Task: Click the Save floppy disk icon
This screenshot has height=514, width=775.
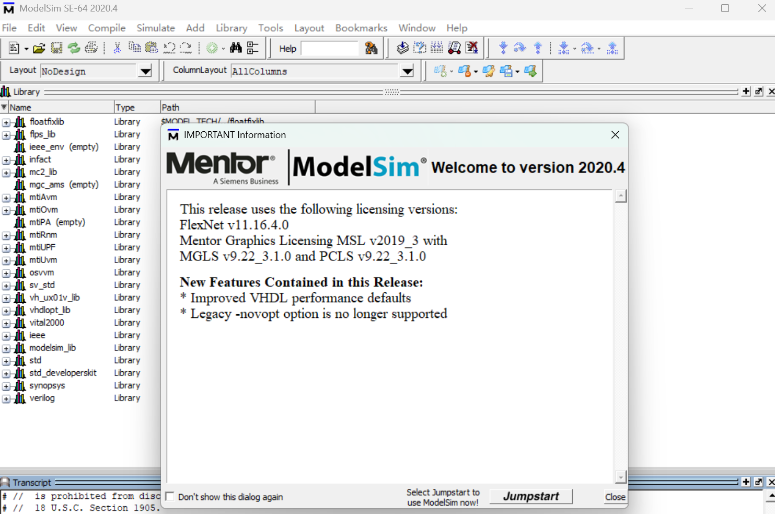Action: [x=56, y=48]
